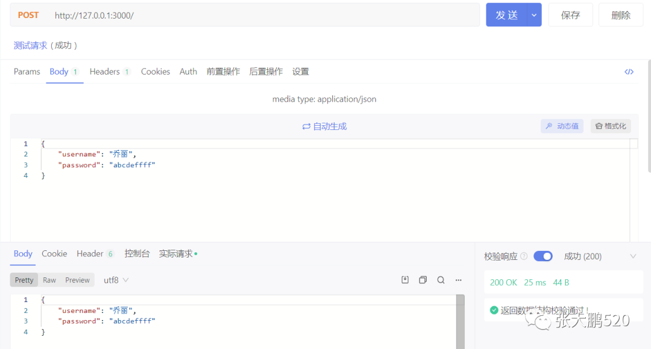Insert a dynamic value via magic wand icon

pyautogui.click(x=562, y=126)
